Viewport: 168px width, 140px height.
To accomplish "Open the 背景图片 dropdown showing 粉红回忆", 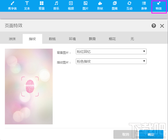I will tap(111, 51).
